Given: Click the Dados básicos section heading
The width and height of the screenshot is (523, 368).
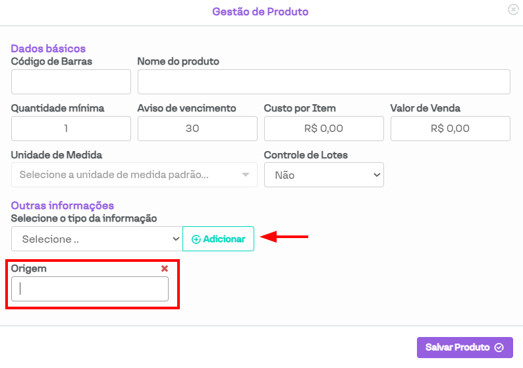Looking at the screenshot, I should click(48, 48).
